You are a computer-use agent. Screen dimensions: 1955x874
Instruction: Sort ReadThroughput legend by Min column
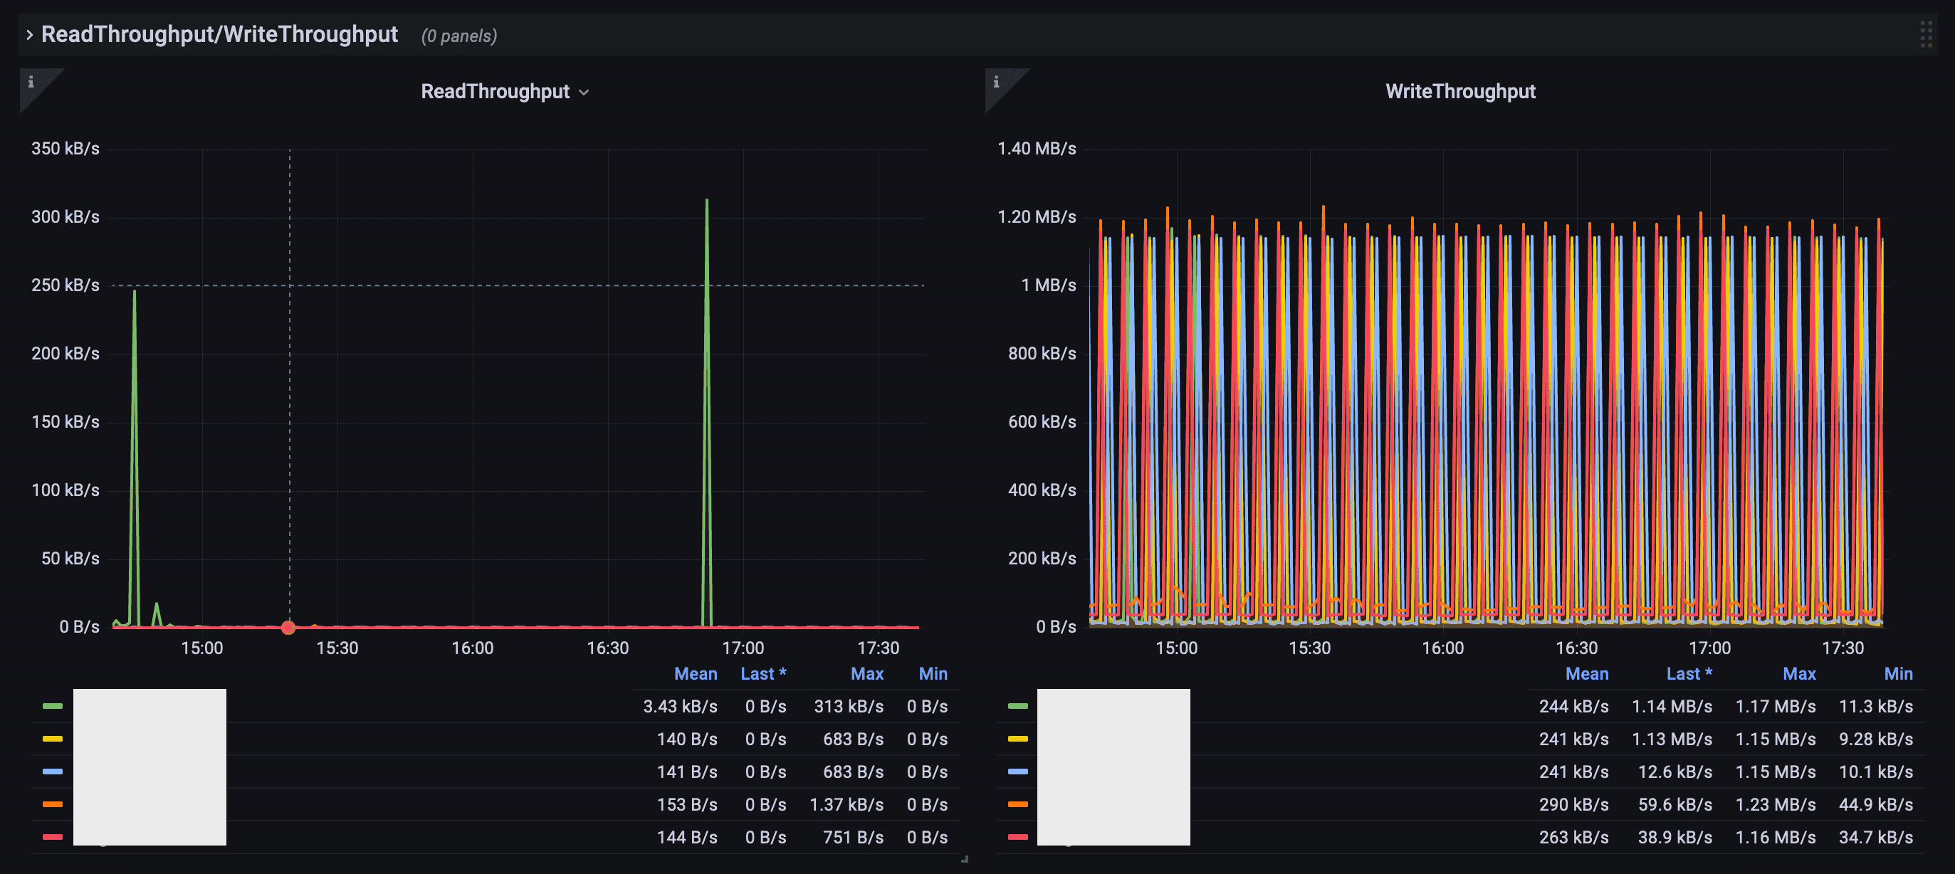click(x=932, y=674)
